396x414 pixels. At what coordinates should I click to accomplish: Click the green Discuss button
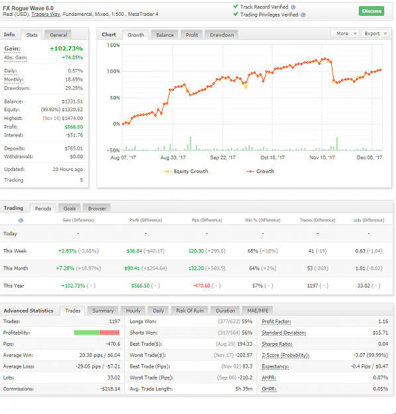371,11
